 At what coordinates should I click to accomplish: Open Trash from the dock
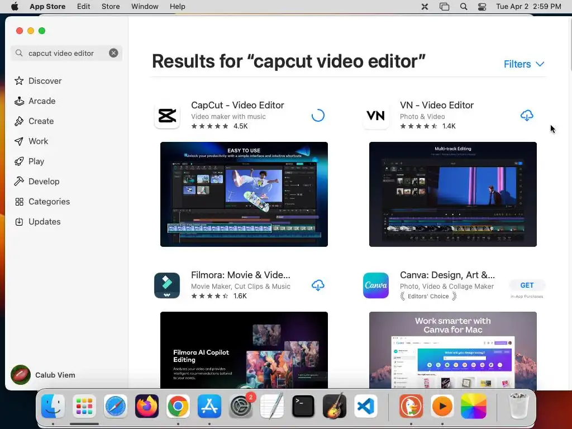518,406
